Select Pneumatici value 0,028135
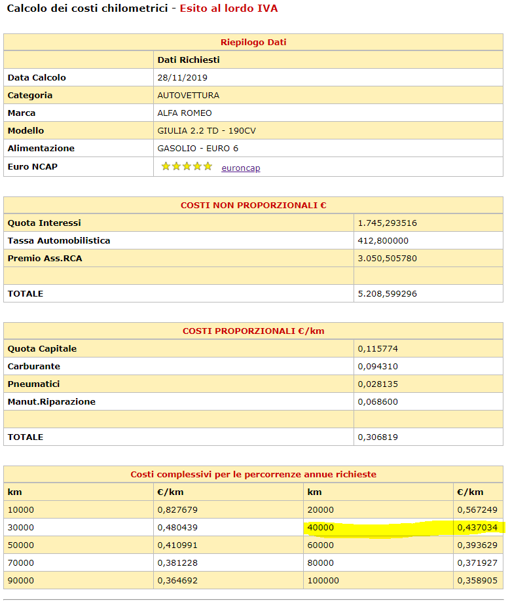The height and width of the screenshot is (605, 510). pos(378,384)
